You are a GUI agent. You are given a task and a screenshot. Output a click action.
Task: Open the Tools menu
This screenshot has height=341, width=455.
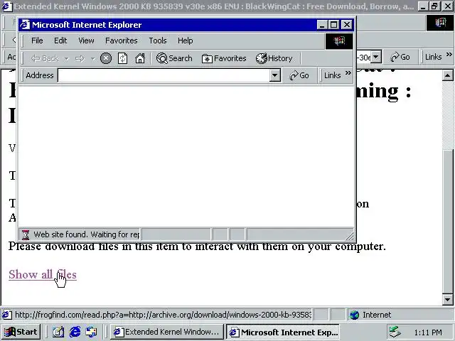[x=158, y=40]
